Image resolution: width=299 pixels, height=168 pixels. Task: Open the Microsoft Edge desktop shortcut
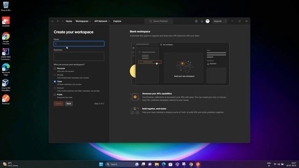pyautogui.click(x=6, y=70)
